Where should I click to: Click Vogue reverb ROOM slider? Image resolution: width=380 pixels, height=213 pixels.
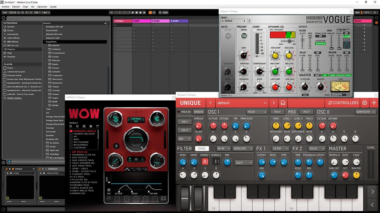coord(332,64)
